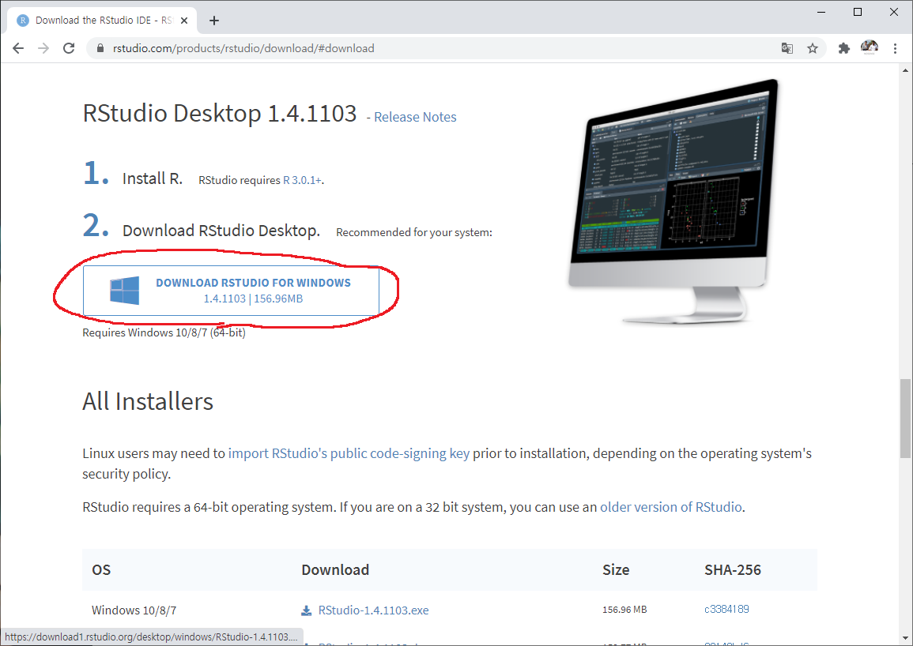Click the scrollbar down arrow
This screenshot has width=913, height=646.
(905, 638)
